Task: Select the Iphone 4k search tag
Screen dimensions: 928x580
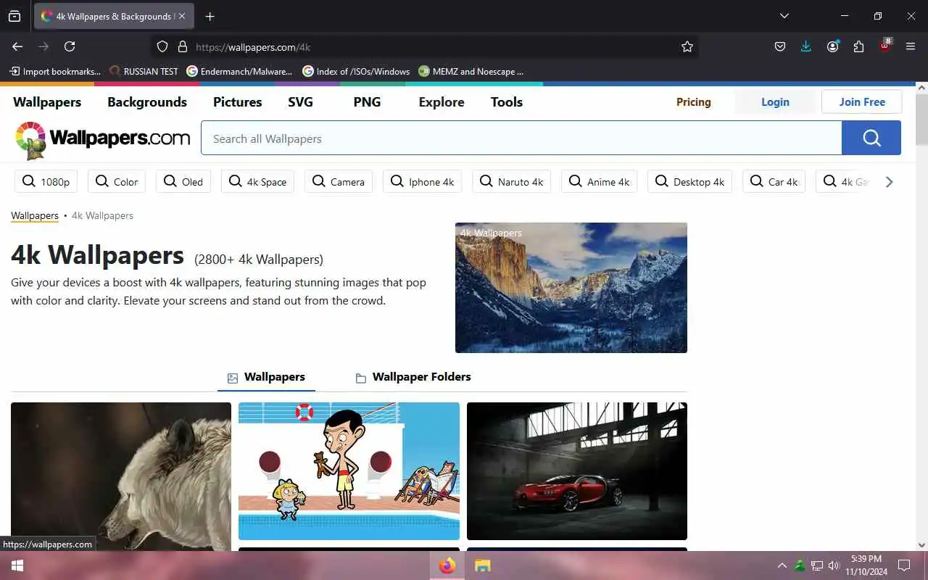Action: pos(422,181)
